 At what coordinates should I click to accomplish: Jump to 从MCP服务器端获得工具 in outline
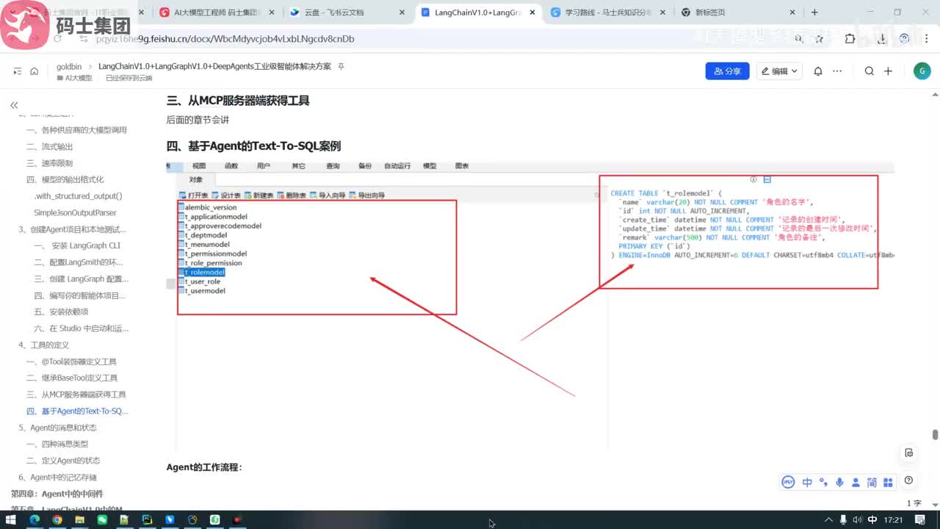pos(76,395)
